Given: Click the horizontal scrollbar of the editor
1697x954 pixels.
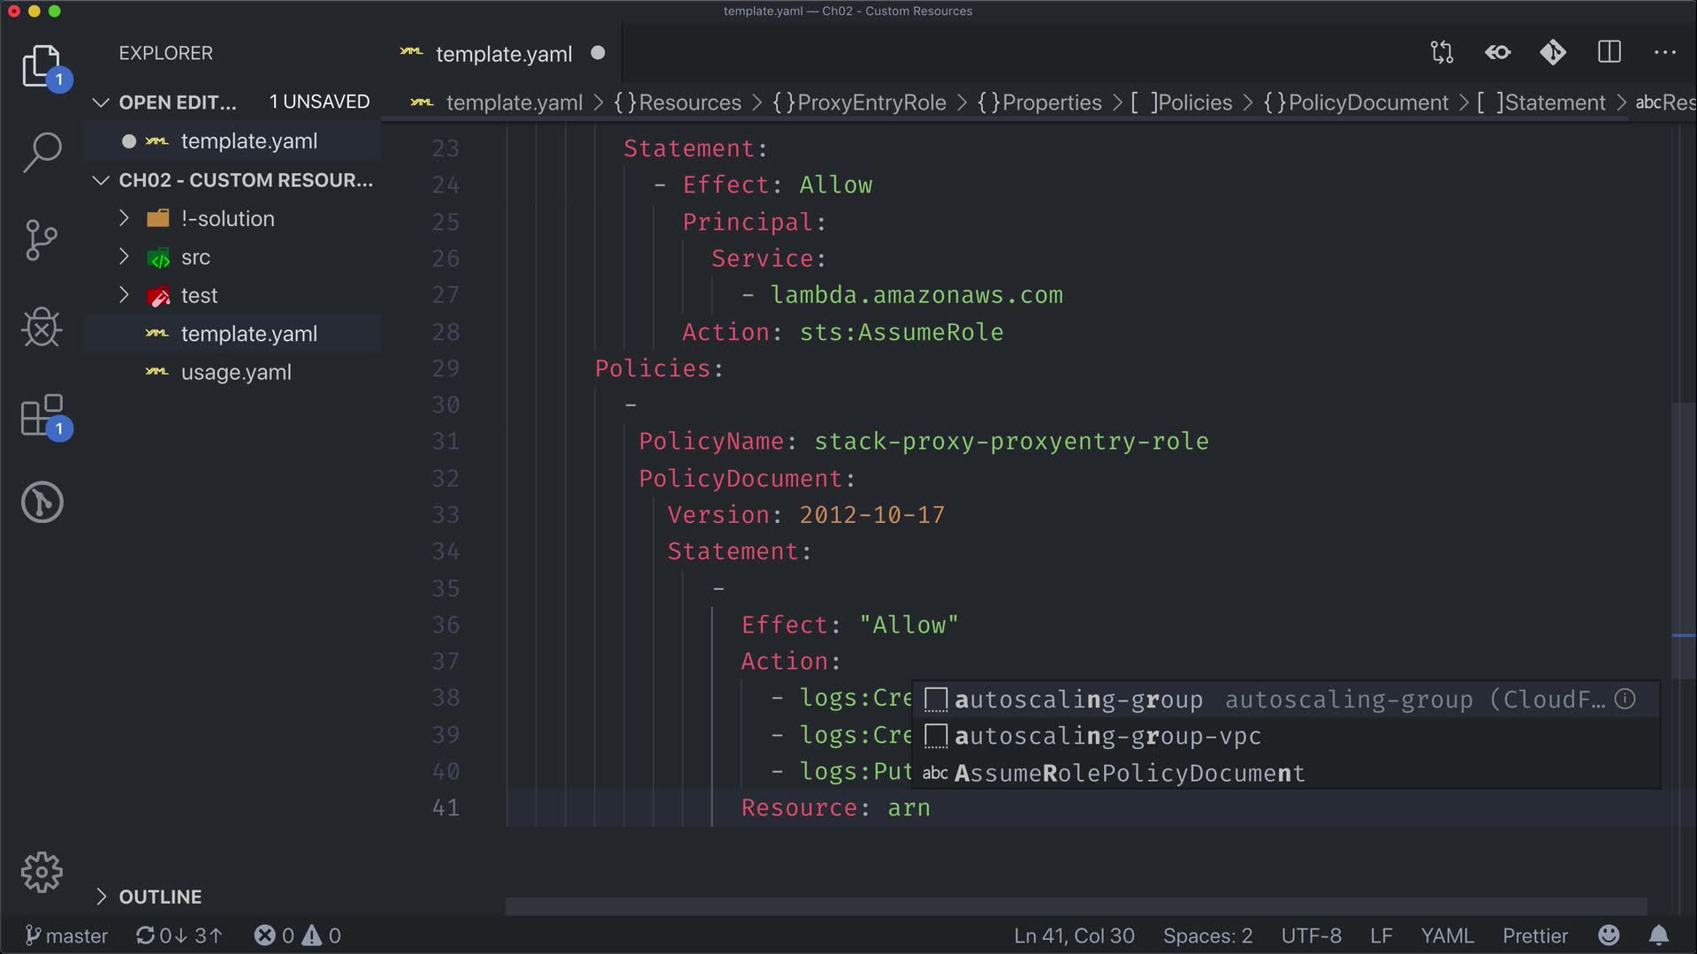Looking at the screenshot, I should pos(1075,906).
